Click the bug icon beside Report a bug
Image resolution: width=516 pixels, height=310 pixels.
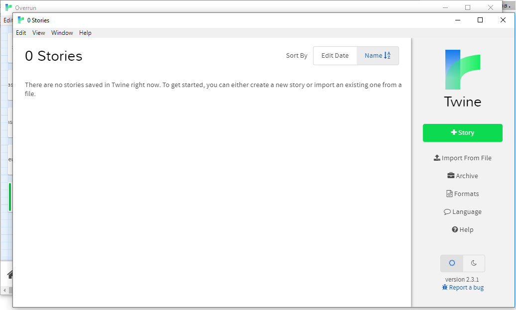click(445, 287)
